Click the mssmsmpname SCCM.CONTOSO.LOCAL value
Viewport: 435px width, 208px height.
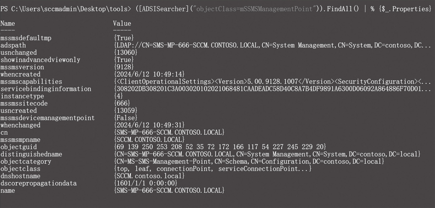149,139
